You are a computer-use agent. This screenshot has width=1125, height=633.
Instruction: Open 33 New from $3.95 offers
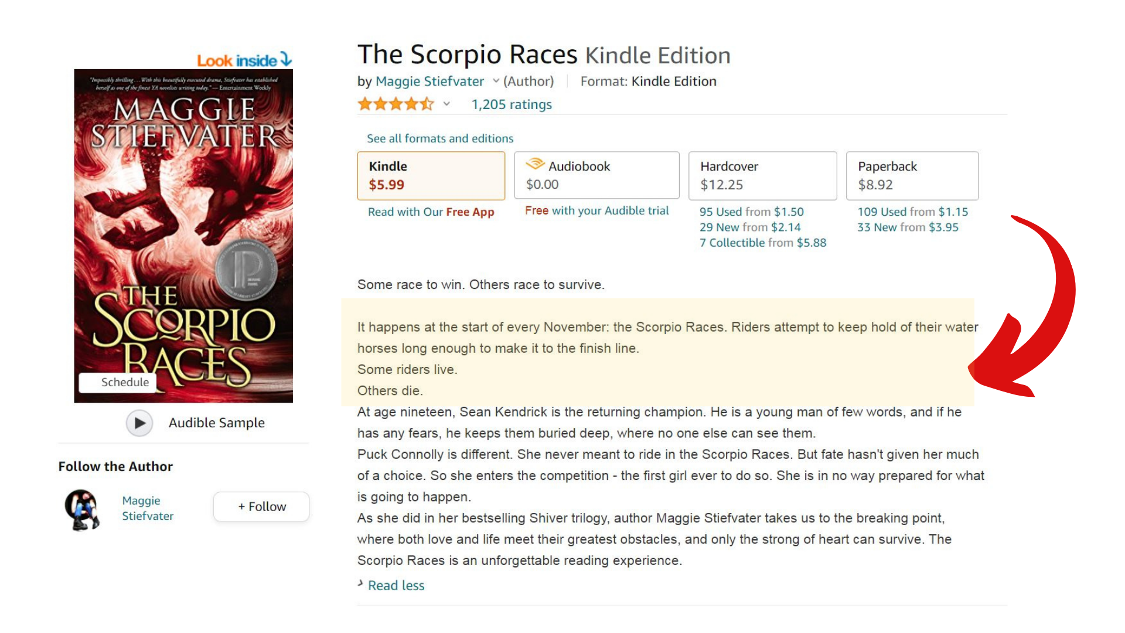tap(908, 227)
